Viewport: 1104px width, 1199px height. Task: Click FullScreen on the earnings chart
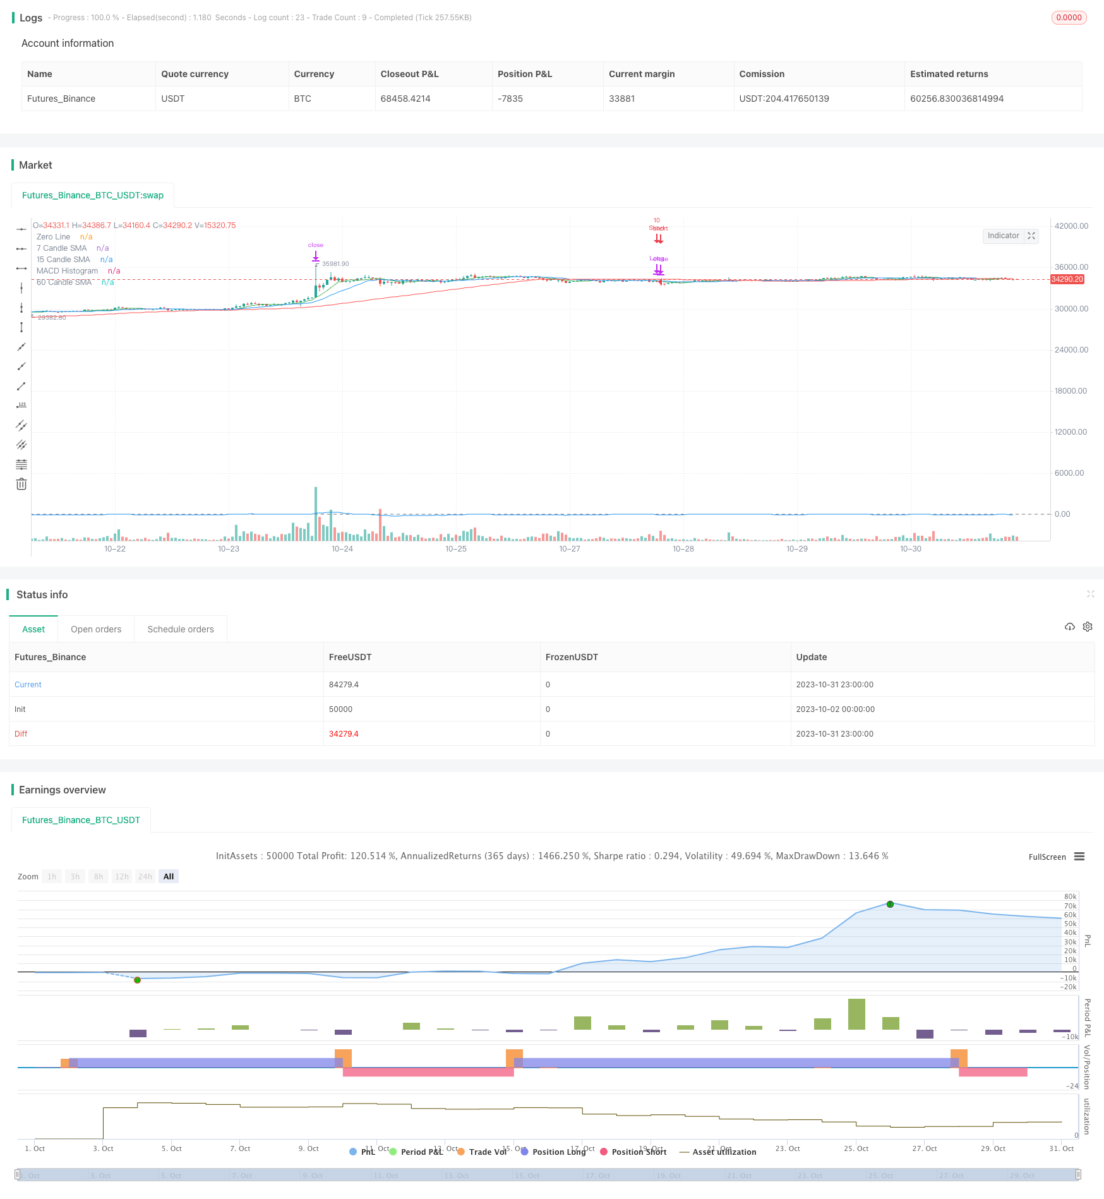tap(1047, 857)
